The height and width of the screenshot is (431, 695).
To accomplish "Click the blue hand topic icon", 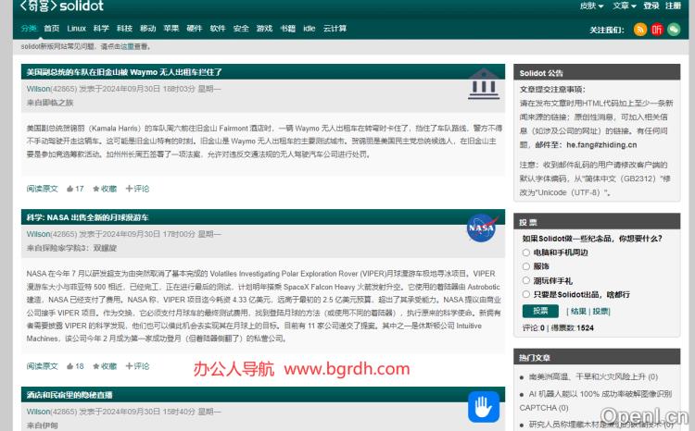I will [x=482, y=405].
